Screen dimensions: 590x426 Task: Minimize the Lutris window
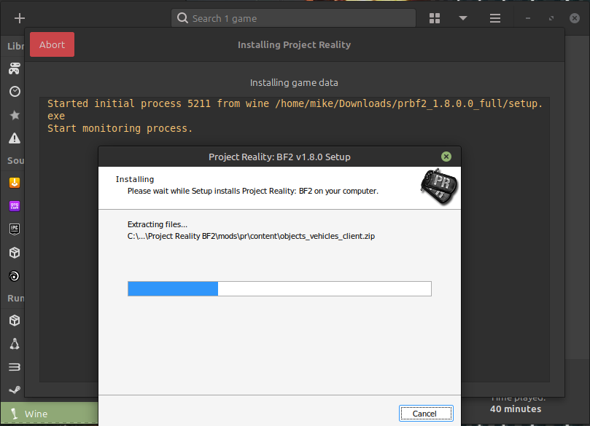pyautogui.click(x=528, y=18)
